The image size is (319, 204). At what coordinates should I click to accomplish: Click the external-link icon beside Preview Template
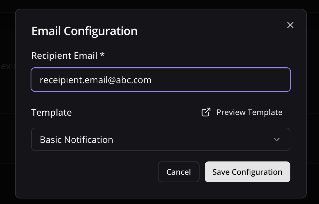click(206, 112)
